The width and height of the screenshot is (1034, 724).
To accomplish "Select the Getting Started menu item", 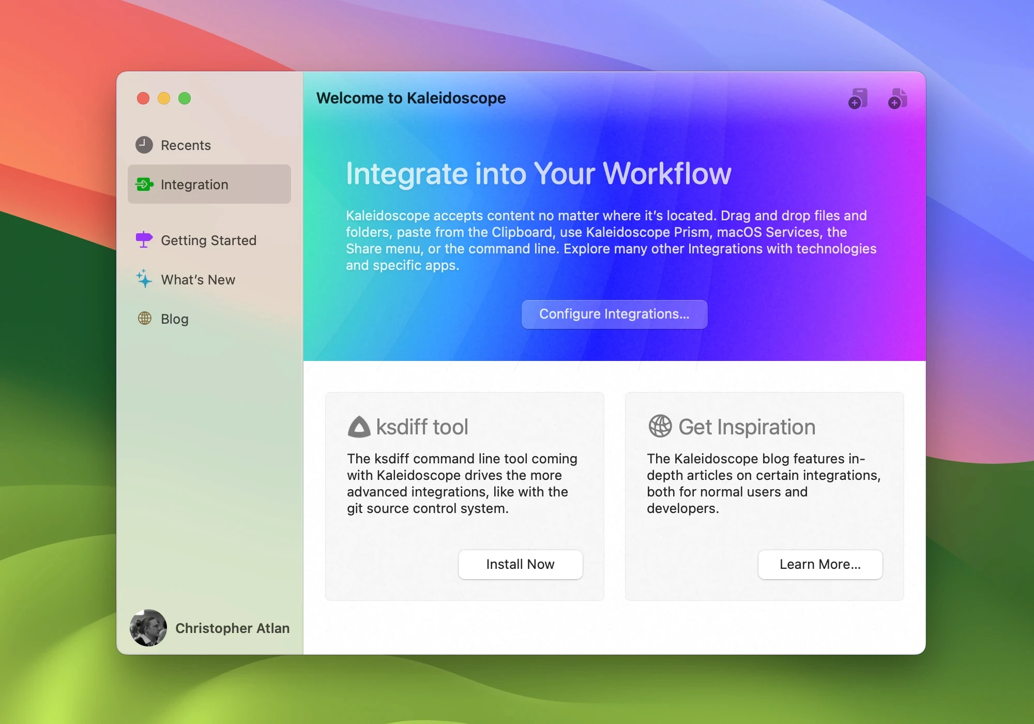I will [x=208, y=240].
